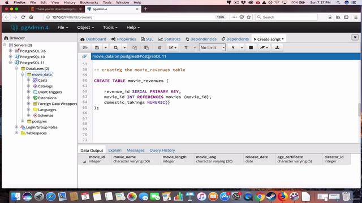Click the connection status link icon
The height and width of the screenshot is (203, 362).
point(84,56)
